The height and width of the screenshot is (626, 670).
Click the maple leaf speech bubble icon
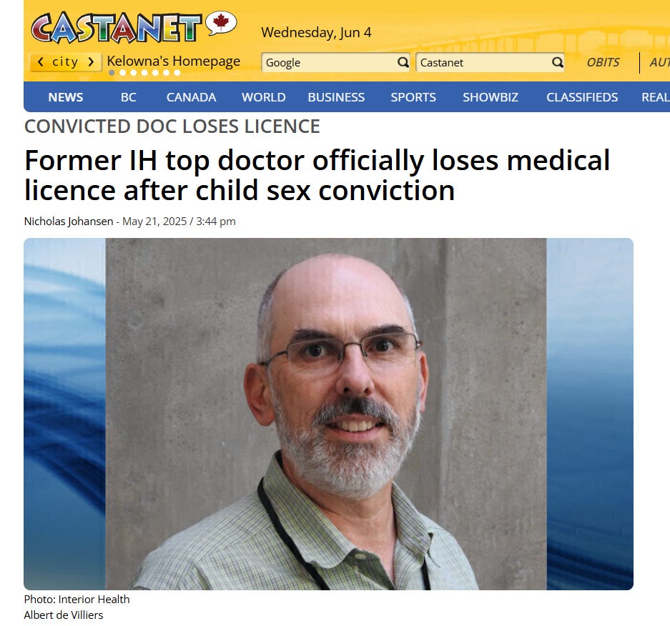221,23
